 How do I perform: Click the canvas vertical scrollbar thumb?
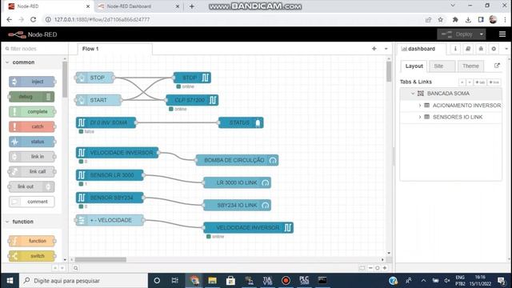(x=389, y=71)
